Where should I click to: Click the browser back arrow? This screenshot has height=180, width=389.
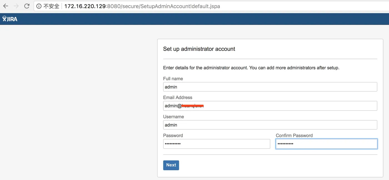pyautogui.click(x=6, y=6)
